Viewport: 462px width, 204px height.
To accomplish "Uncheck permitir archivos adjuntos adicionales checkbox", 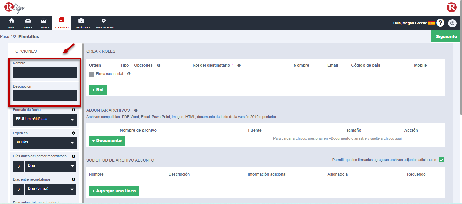I will [x=441, y=160].
